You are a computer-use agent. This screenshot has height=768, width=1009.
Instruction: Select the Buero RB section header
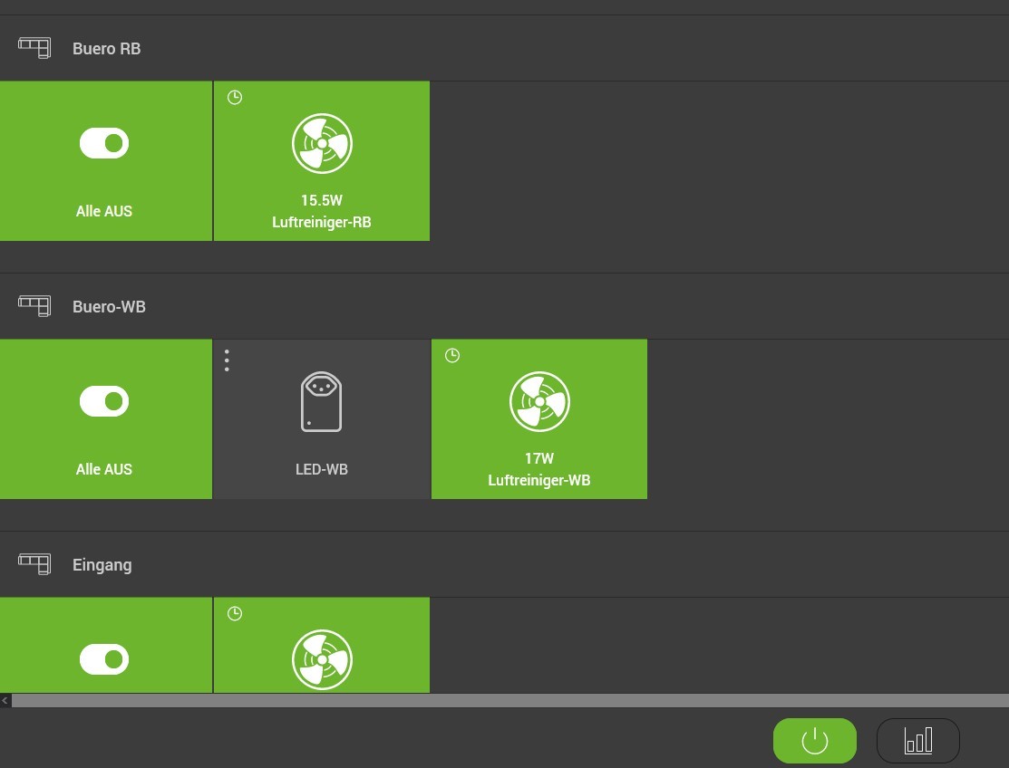pyautogui.click(x=107, y=49)
